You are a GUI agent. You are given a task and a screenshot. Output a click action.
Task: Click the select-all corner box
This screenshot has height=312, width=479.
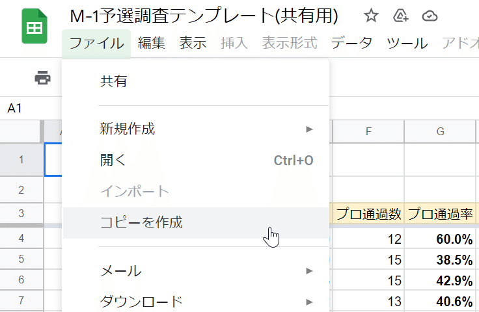tap(21, 131)
